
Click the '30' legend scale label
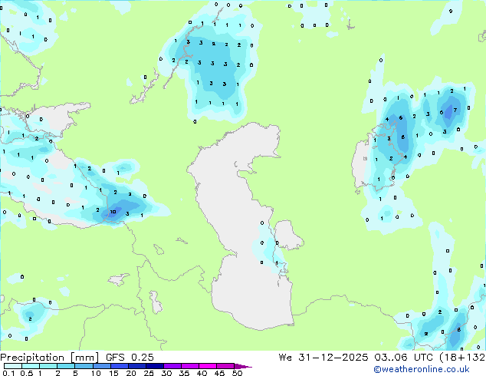[167, 373]
